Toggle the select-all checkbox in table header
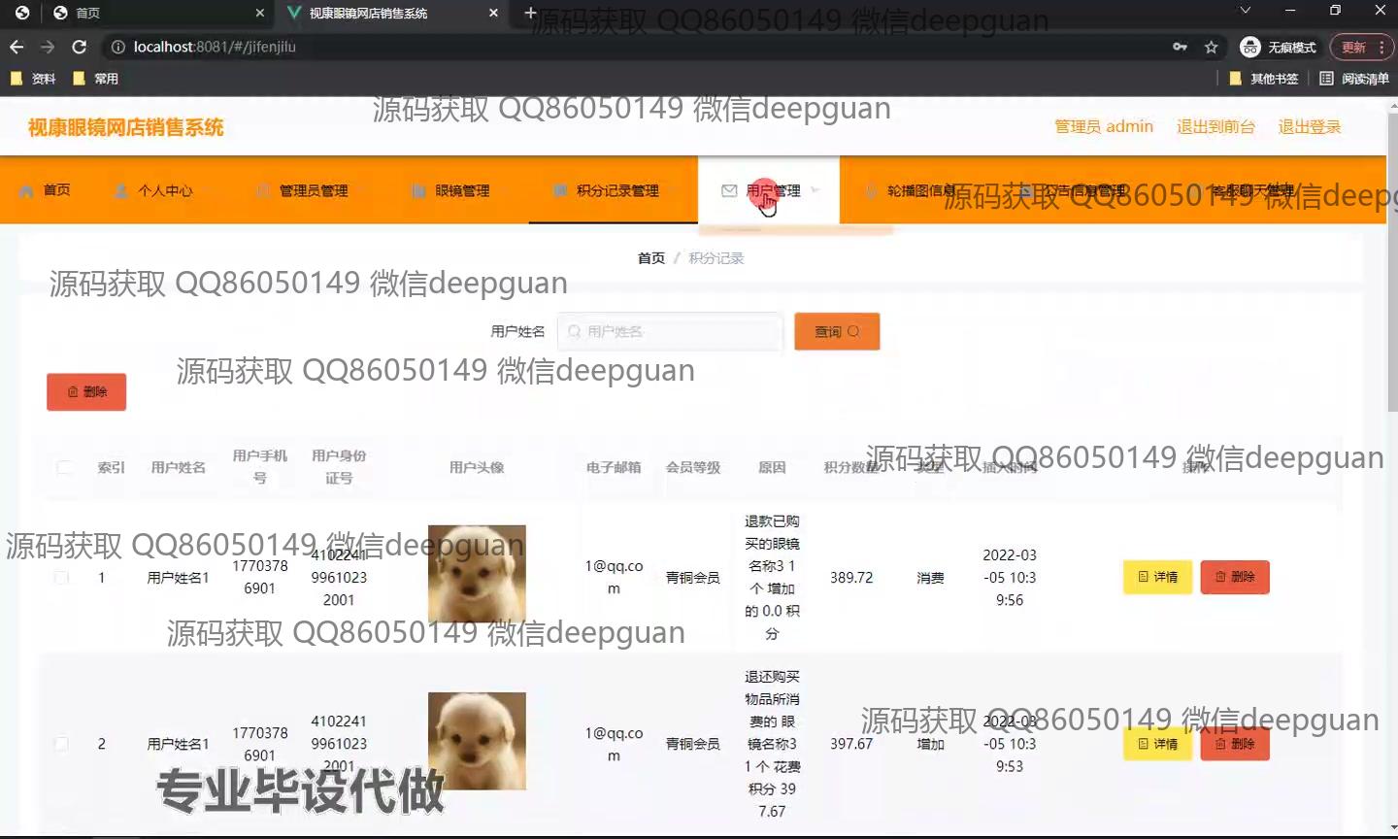This screenshot has height=839, width=1398. click(x=64, y=467)
